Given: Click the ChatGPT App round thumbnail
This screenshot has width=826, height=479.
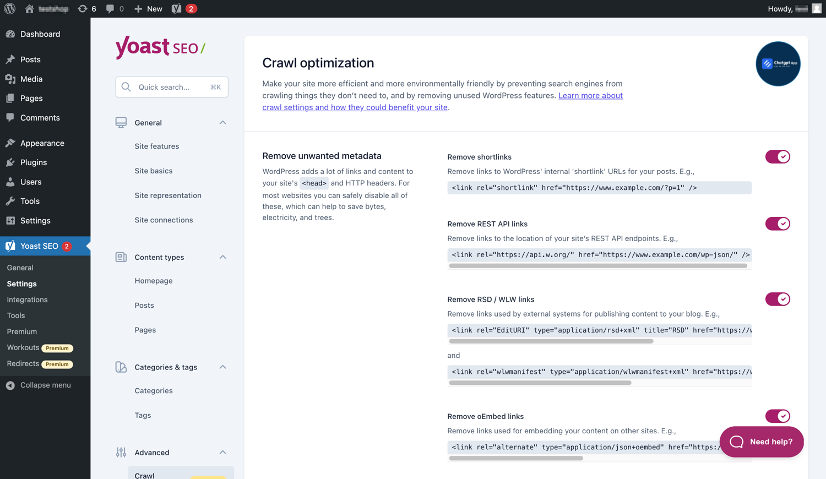Looking at the screenshot, I should tap(778, 64).
